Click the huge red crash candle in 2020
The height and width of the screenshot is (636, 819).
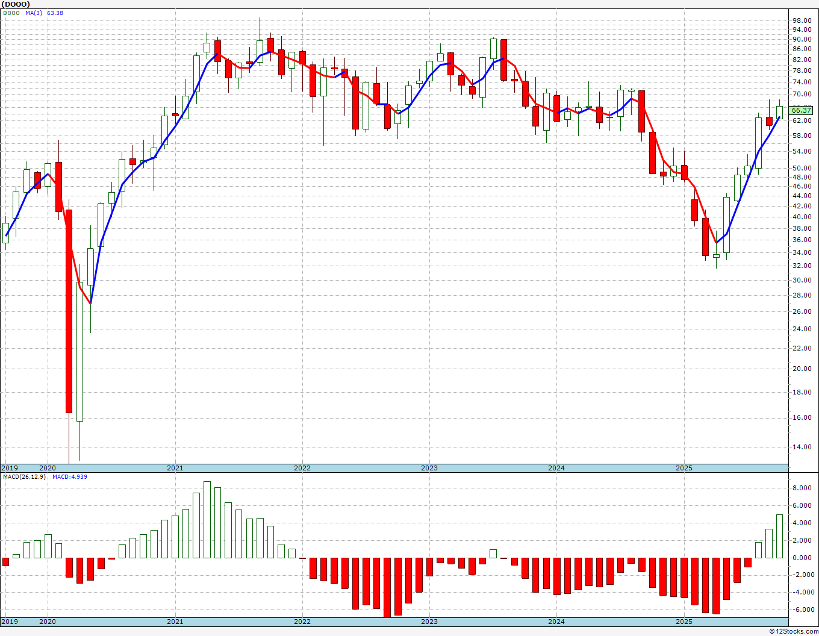tap(69, 311)
